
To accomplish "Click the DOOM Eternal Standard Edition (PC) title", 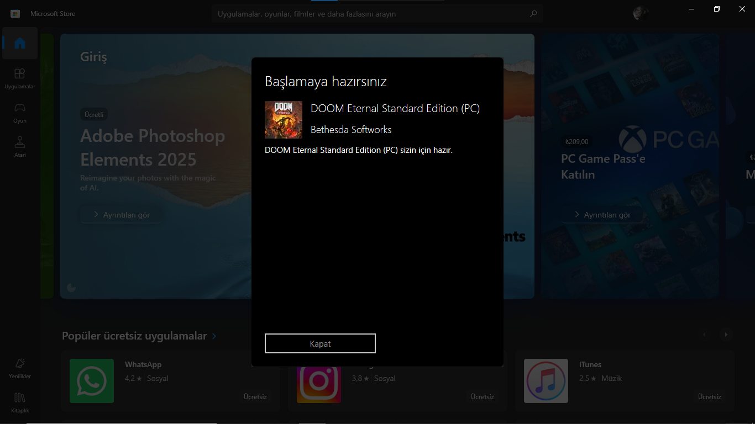I will tap(395, 108).
